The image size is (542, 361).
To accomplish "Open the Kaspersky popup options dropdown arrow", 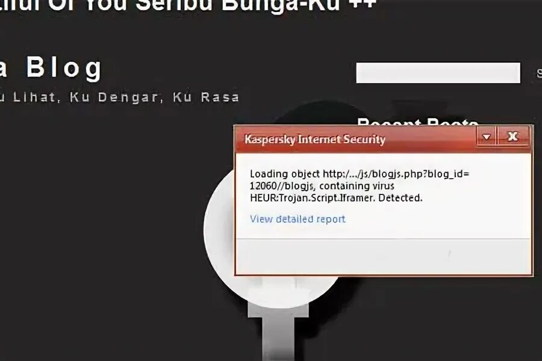I will pos(487,137).
